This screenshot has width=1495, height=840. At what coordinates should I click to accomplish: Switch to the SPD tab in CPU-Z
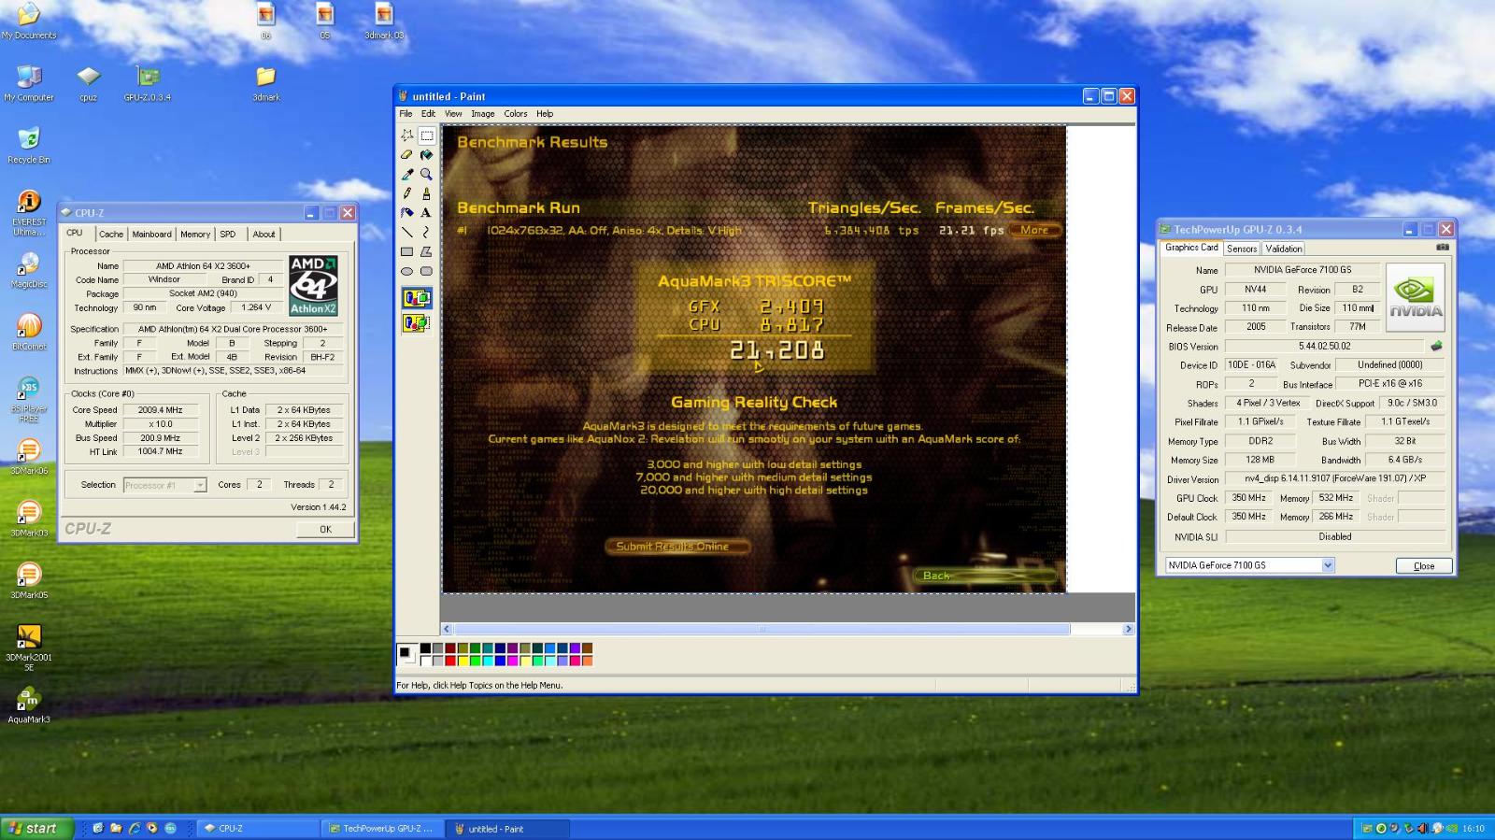[228, 235]
